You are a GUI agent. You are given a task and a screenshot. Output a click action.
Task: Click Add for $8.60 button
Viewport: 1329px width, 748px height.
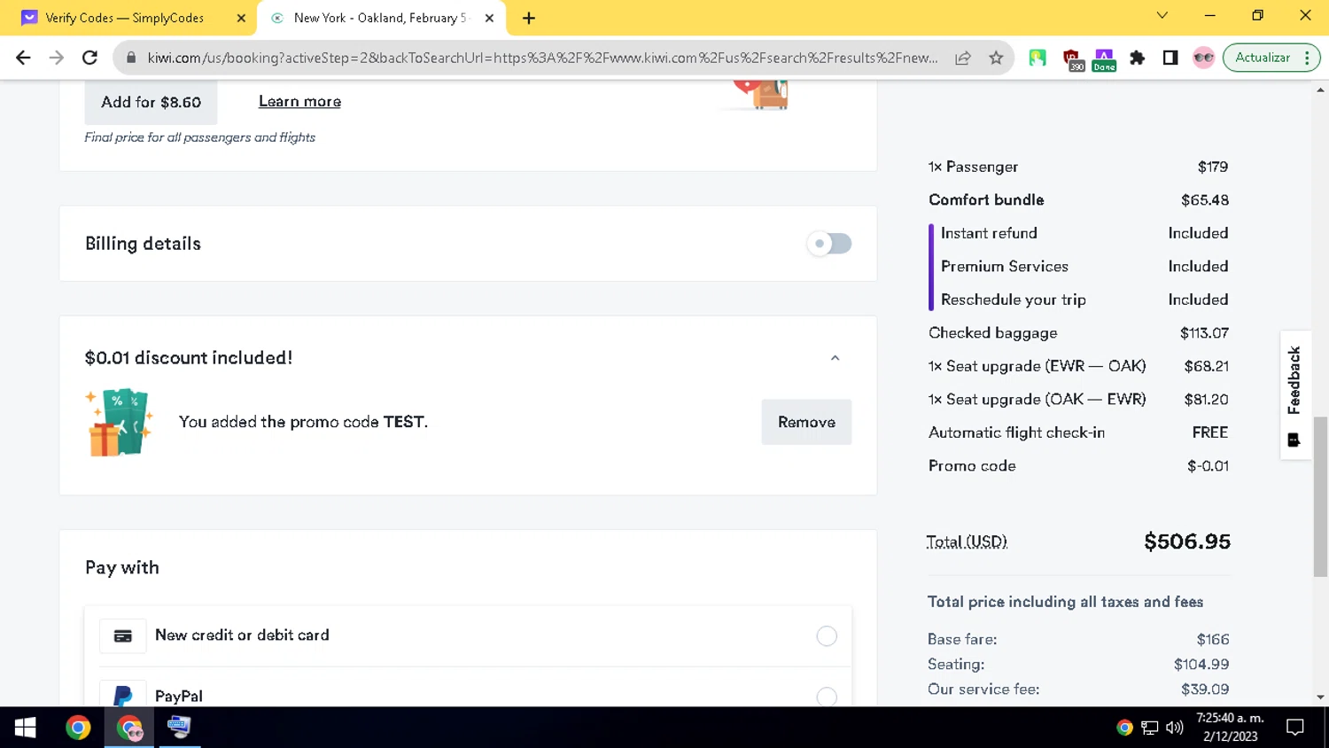151,102
